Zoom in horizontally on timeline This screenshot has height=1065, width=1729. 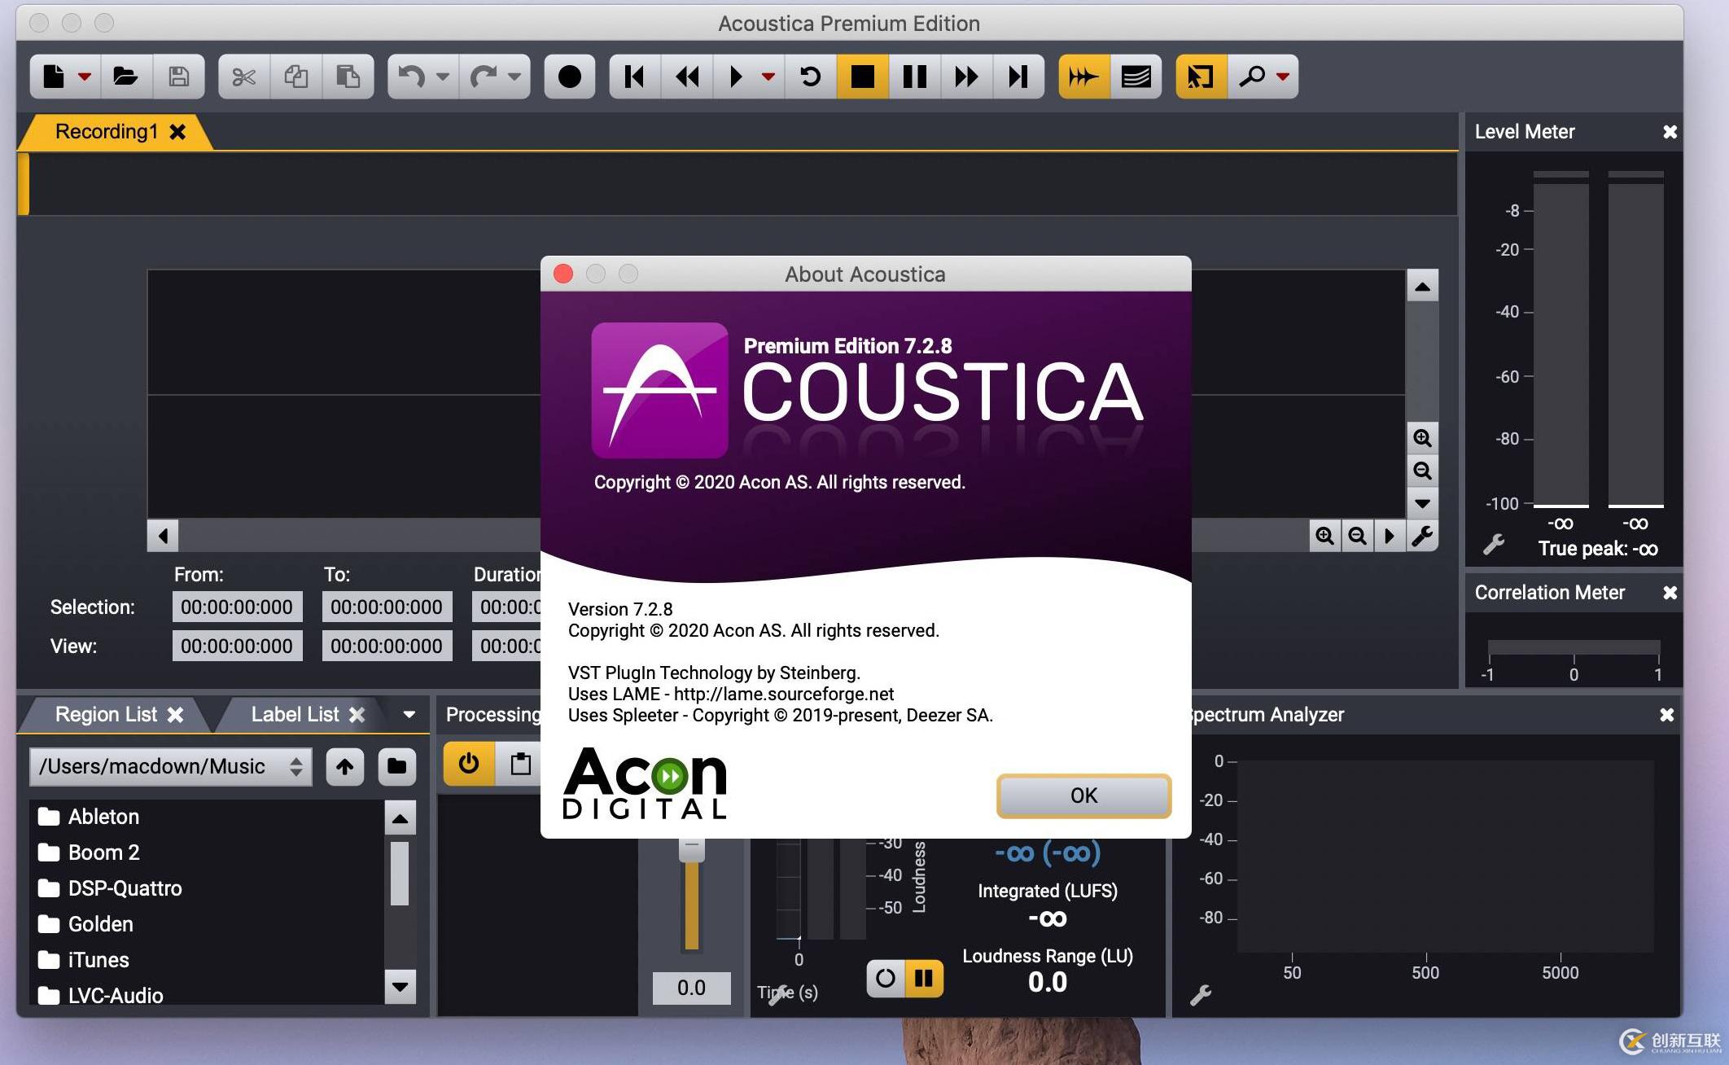[1324, 536]
